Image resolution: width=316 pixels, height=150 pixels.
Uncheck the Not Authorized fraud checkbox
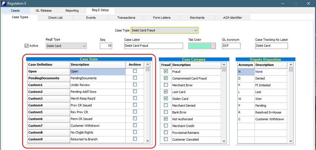point(166,119)
